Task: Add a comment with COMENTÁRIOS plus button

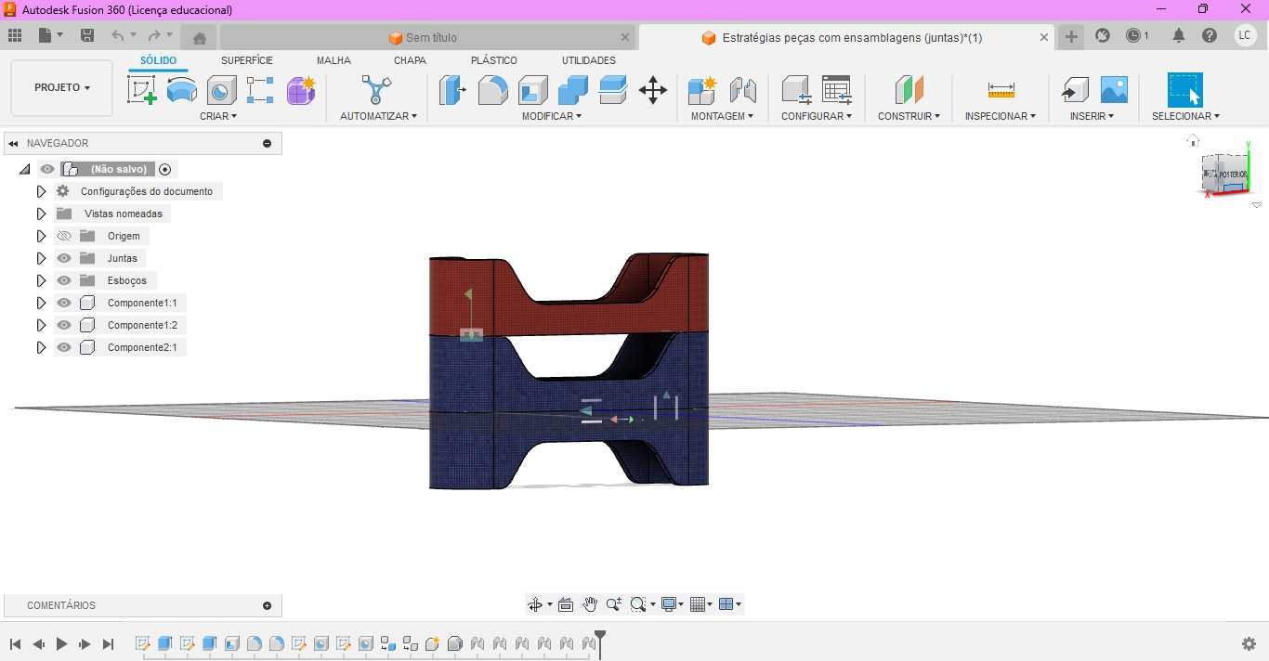Action: [268, 605]
